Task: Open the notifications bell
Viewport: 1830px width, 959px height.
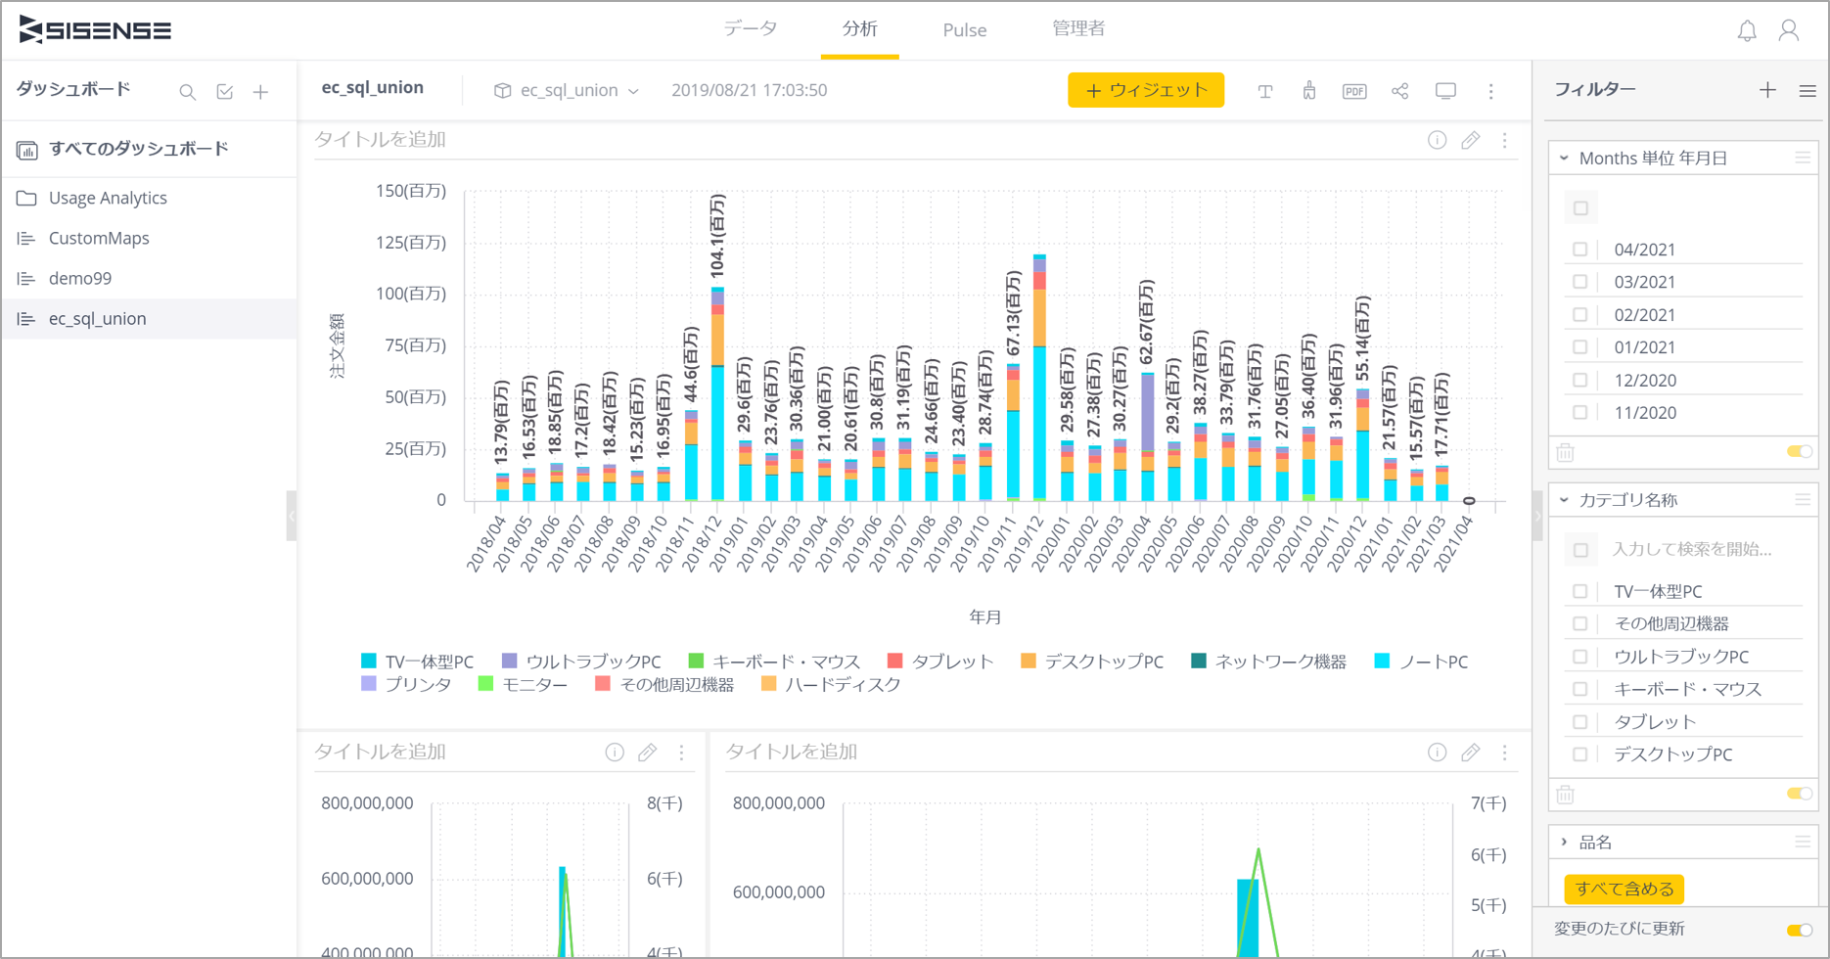Action: [x=1747, y=31]
